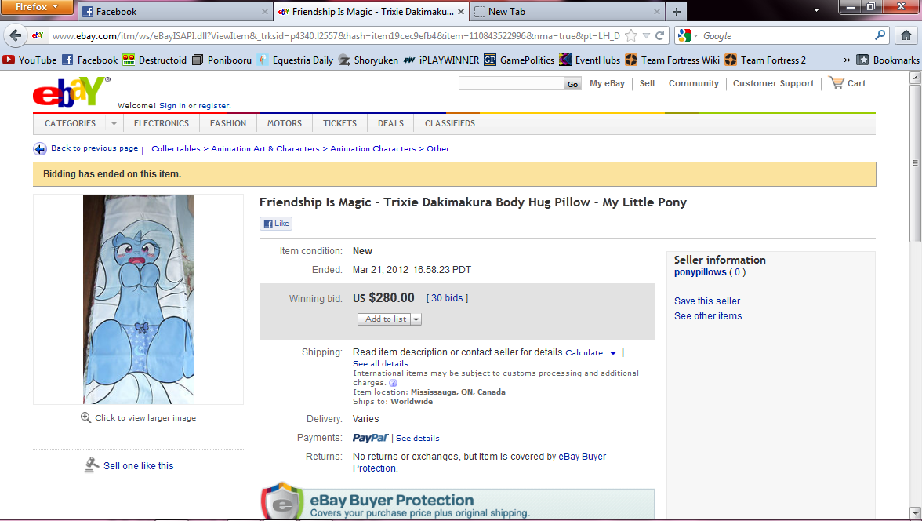
Task: Open the Equestria Daily bookmark
Action: click(x=295, y=60)
